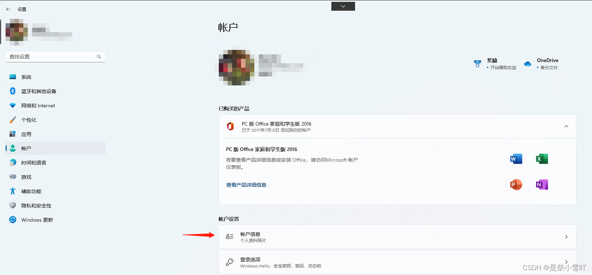Click the 游戏 controller icon

coord(13,177)
